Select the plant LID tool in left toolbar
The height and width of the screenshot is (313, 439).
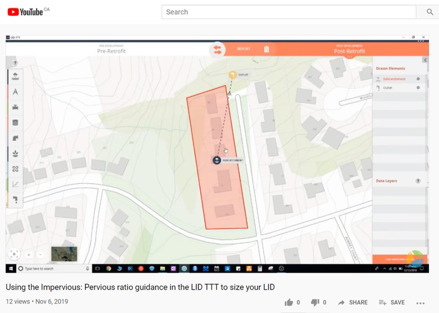[15, 154]
